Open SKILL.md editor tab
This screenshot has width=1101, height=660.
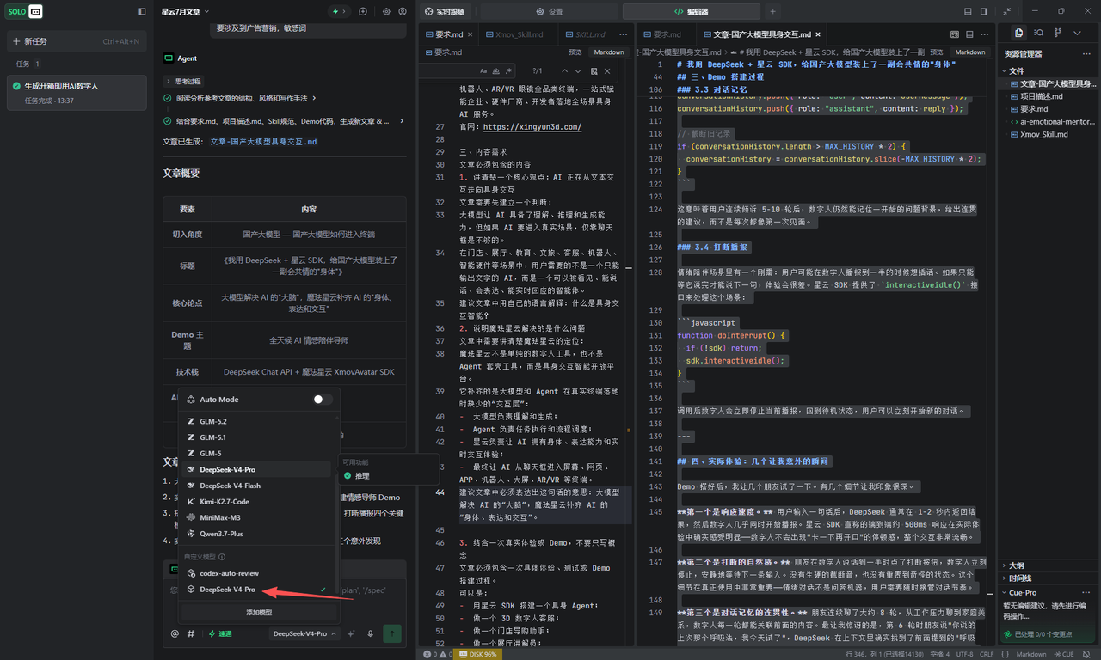[x=589, y=34]
